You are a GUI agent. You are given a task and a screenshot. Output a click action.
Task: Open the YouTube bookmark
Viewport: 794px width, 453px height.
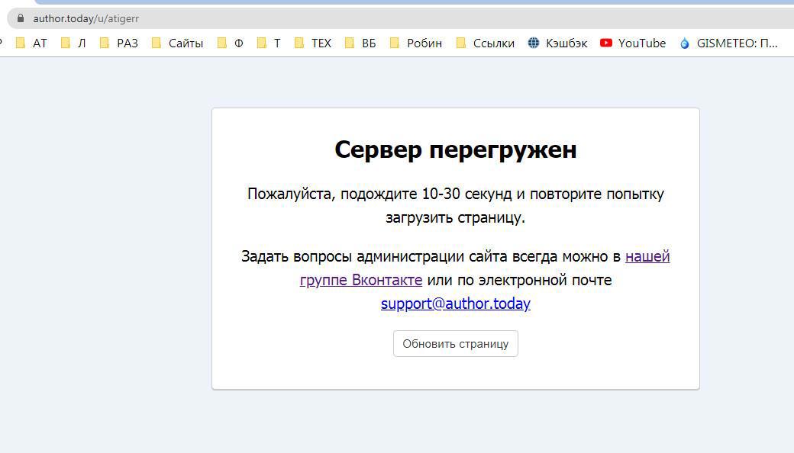(x=633, y=43)
